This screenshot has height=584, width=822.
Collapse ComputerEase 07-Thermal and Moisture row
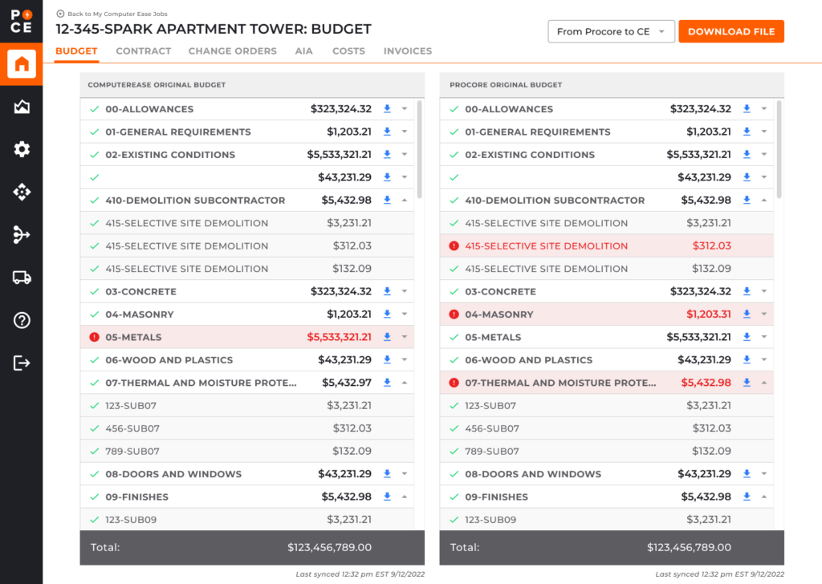pos(405,383)
